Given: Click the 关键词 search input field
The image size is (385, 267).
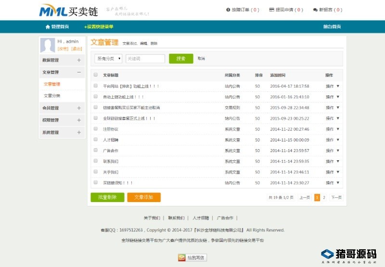Looking at the screenshot, I should pyautogui.click(x=145, y=59).
